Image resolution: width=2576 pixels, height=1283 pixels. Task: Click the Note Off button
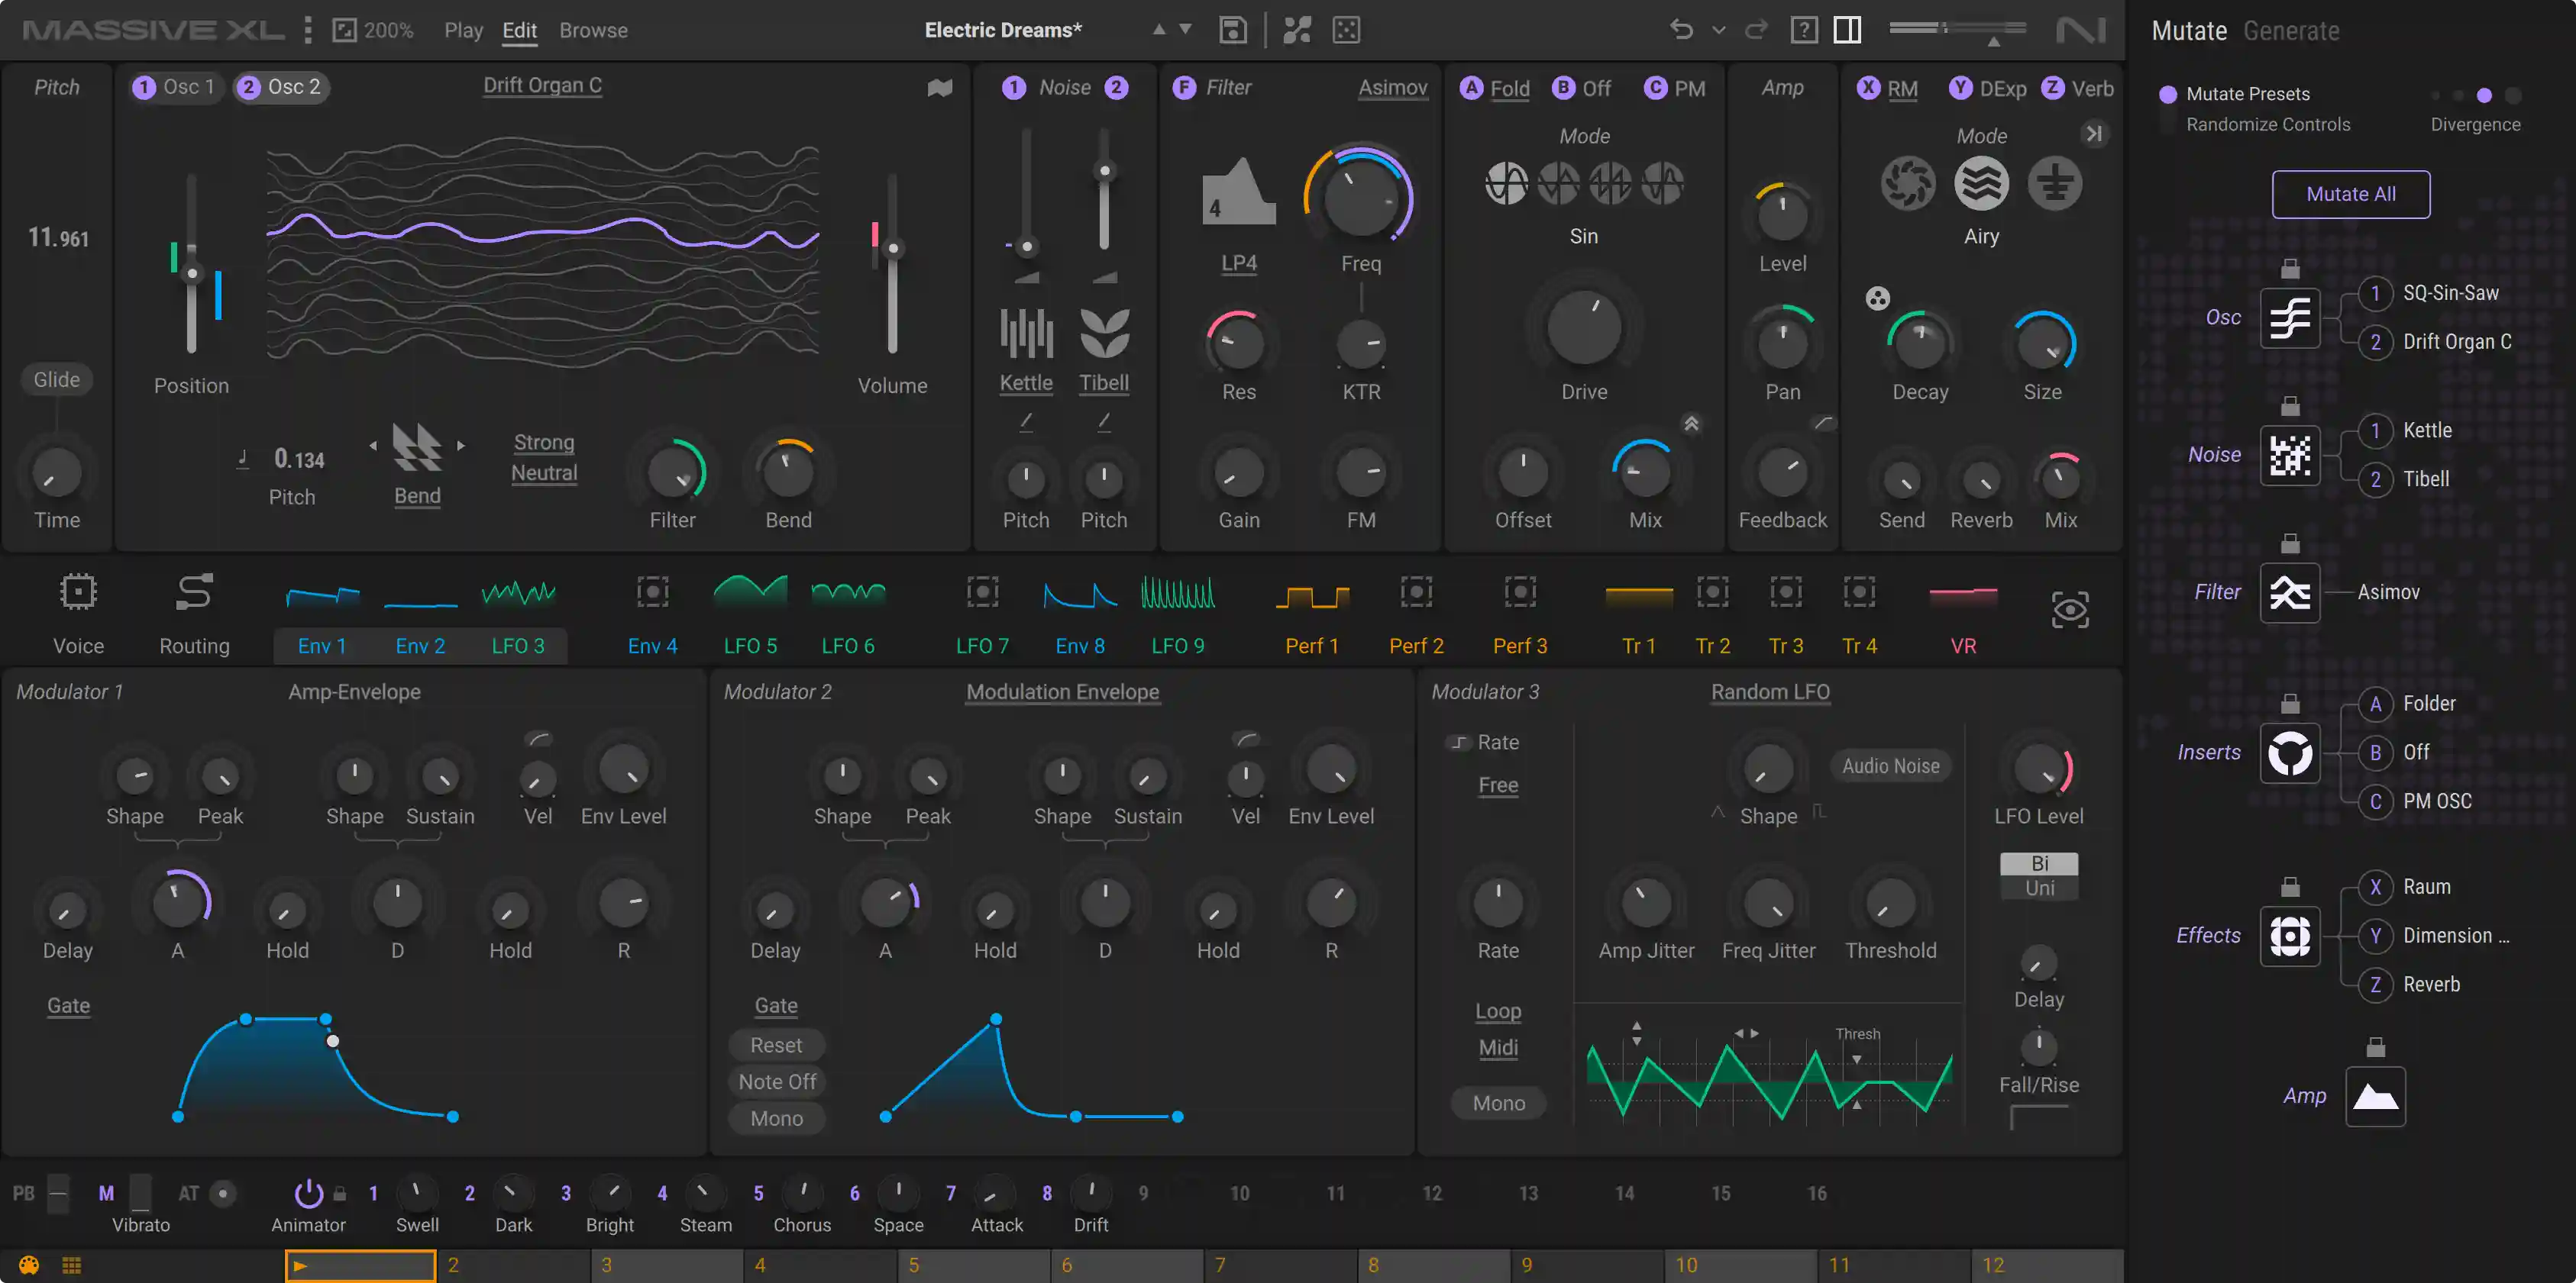coord(777,1082)
